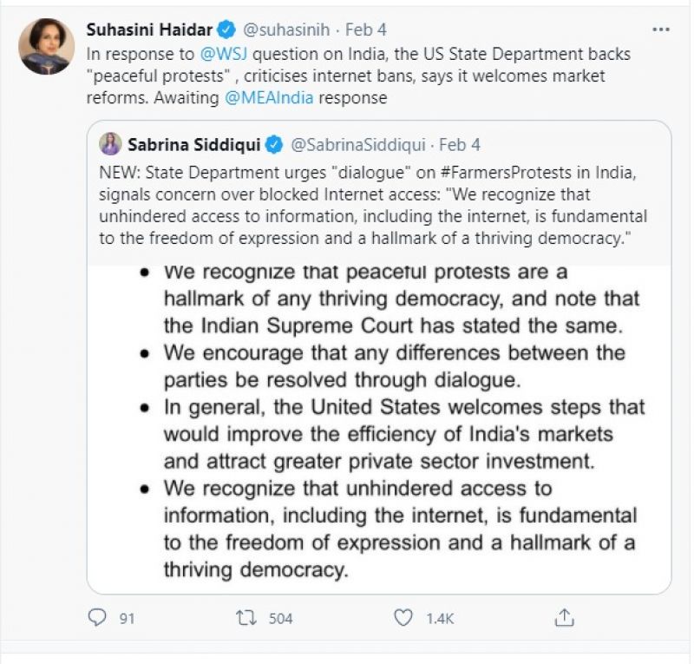Click Sabrina Siddiqui's verified badge
The height and width of the screenshot is (664, 694).
click(x=274, y=144)
